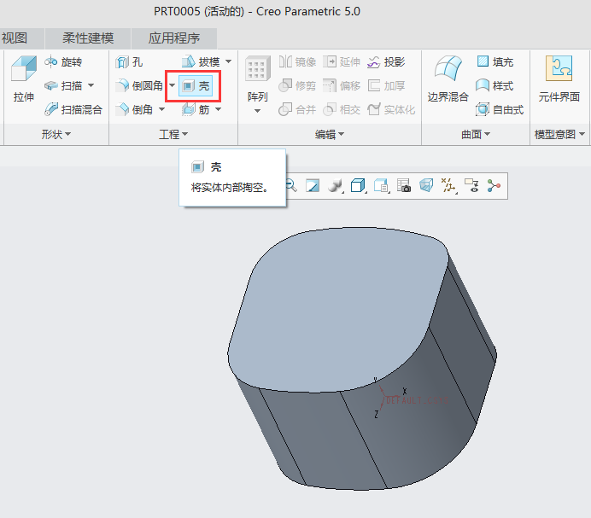Switch to the 应用程序 ribbon tab
The width and height of the screenshot is (591, 518).
[173, 38]
